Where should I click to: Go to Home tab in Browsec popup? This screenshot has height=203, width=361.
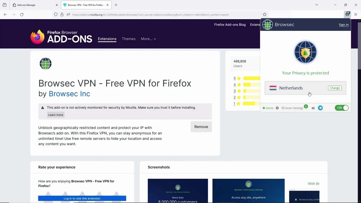(268, 108)
